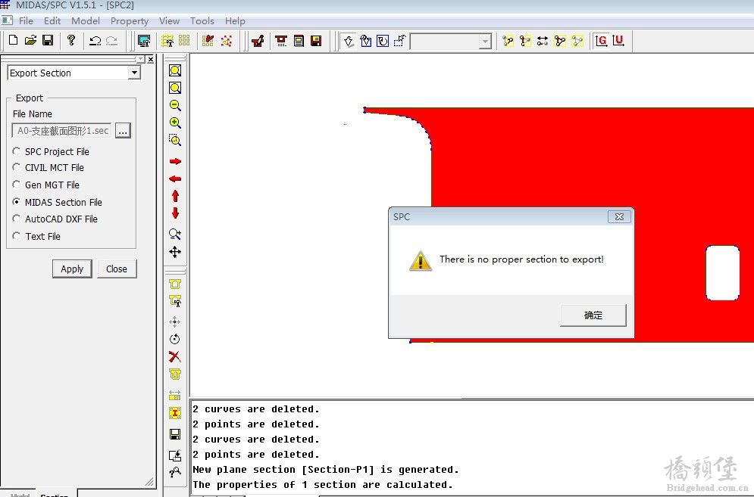The height and width of the screenshot is (497, 754).
Task: Open the Tools menu
Action: pyautogui.click(x=202, y=20)
